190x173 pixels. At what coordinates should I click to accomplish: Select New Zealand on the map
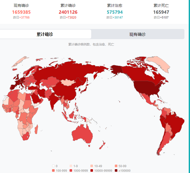tap(102, 145)
